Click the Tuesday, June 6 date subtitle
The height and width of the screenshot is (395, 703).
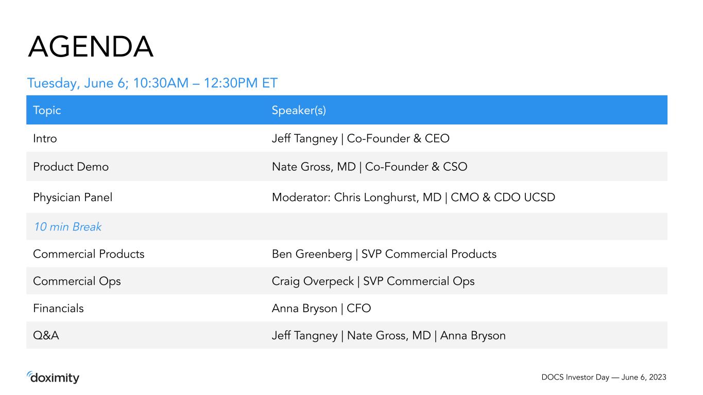(x=152, y=83)
